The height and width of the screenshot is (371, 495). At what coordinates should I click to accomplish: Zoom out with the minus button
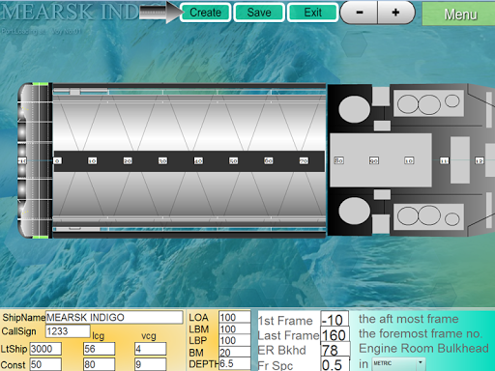(360, 13)
